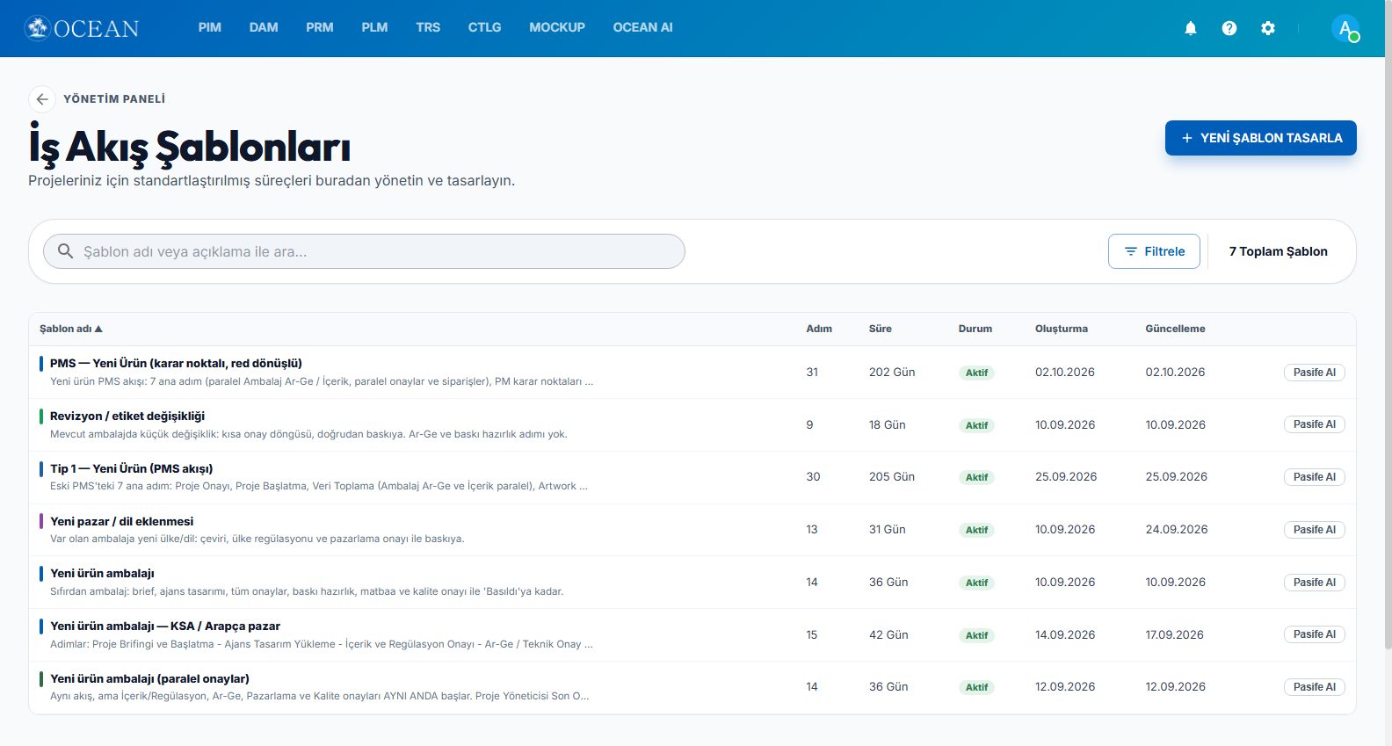
Task: Sort by the Güncelleme column header
Action: pyautogui.click(x=1175, y=329)
